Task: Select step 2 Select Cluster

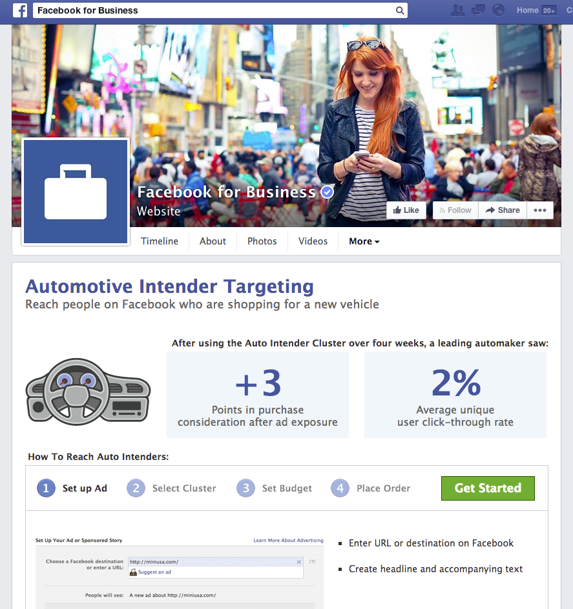Action: 171,488
